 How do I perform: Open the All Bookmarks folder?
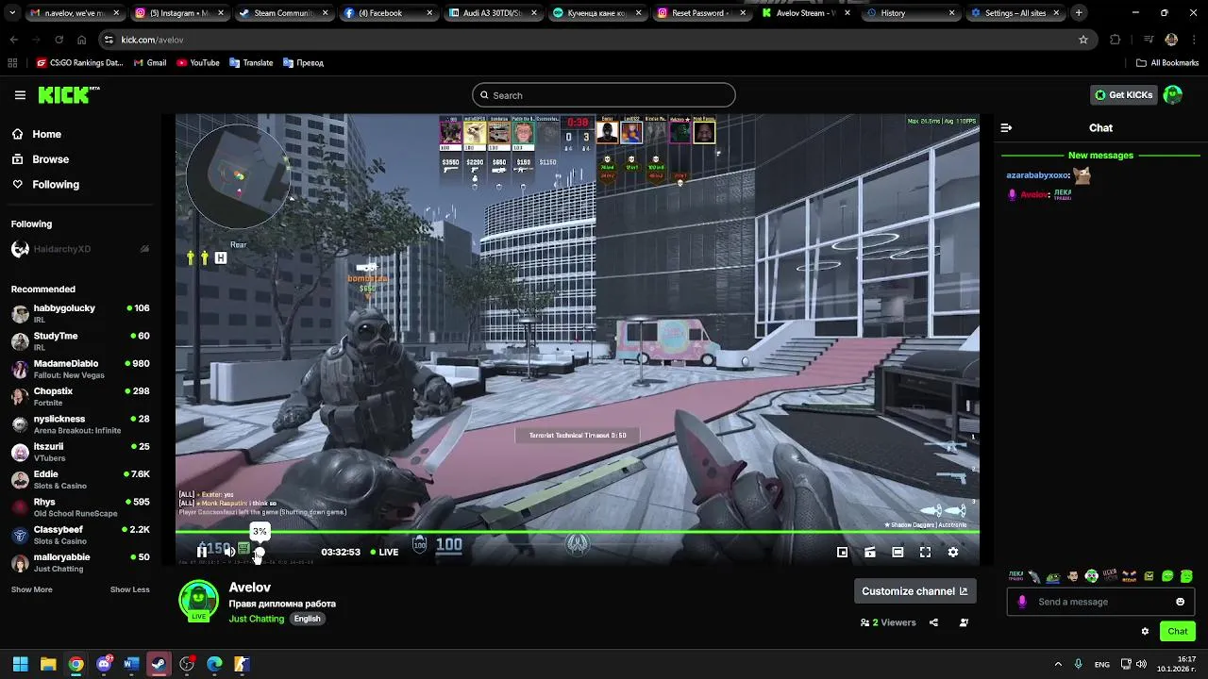1167,63
